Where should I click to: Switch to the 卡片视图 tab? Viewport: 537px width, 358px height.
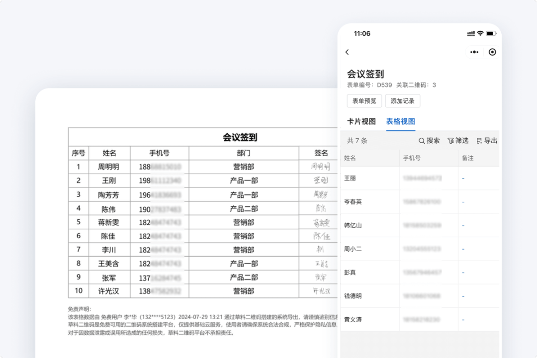(361, 121)
